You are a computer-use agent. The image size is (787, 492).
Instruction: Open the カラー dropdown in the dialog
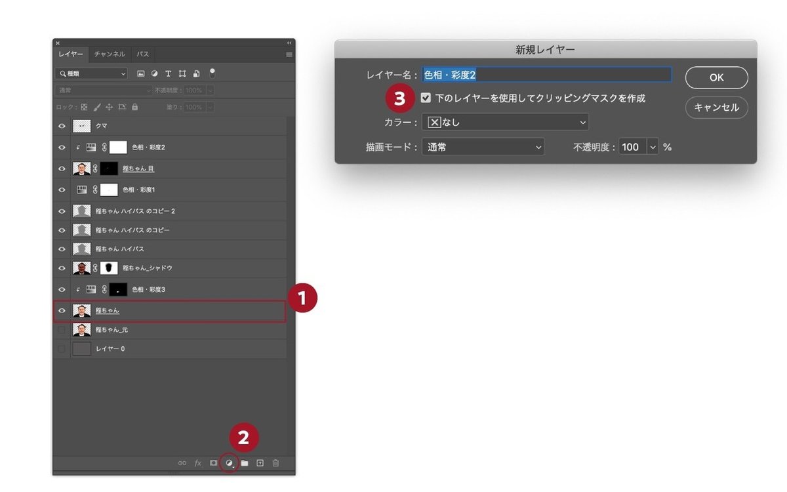(504, 121)
